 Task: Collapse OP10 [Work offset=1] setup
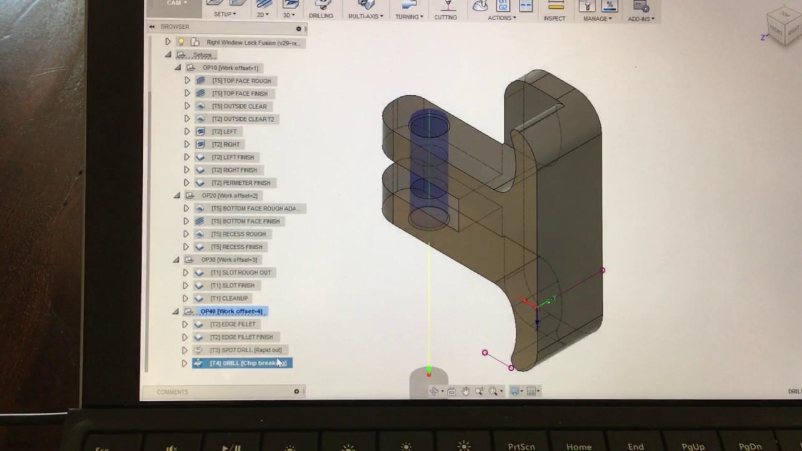[178, 68]
